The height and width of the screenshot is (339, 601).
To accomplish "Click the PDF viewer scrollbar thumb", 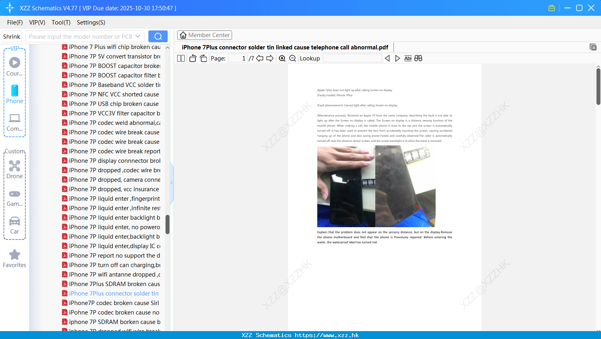I will 598,86.
